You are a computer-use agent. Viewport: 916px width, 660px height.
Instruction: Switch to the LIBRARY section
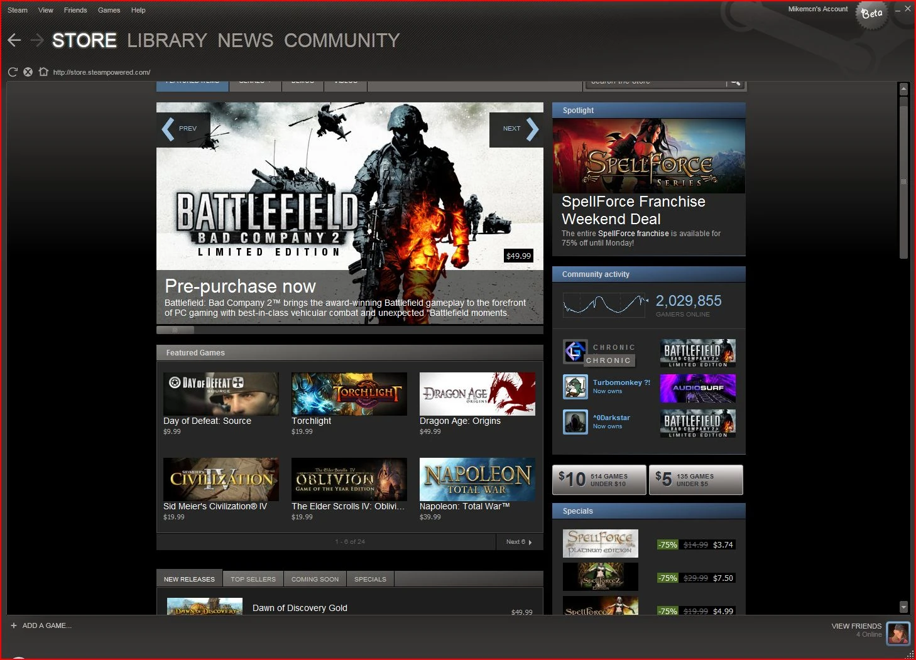click(167, 41)
